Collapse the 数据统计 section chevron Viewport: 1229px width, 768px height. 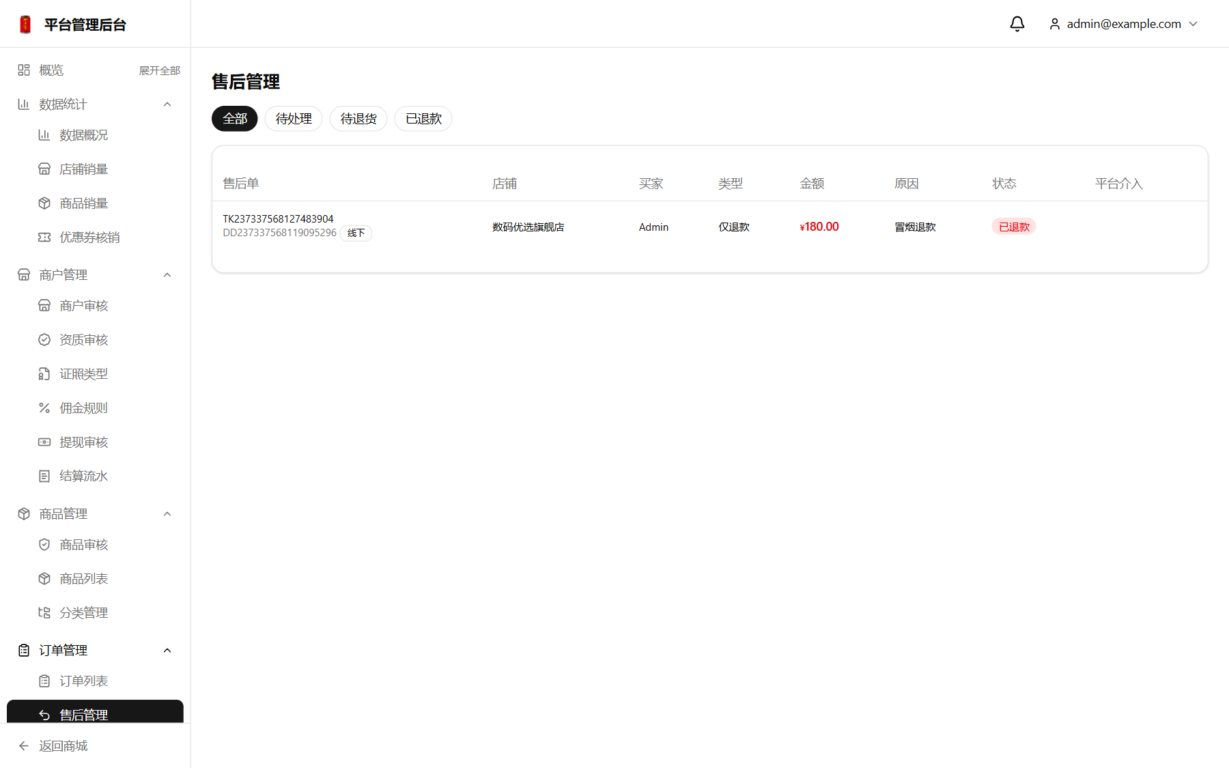(167, 104)
